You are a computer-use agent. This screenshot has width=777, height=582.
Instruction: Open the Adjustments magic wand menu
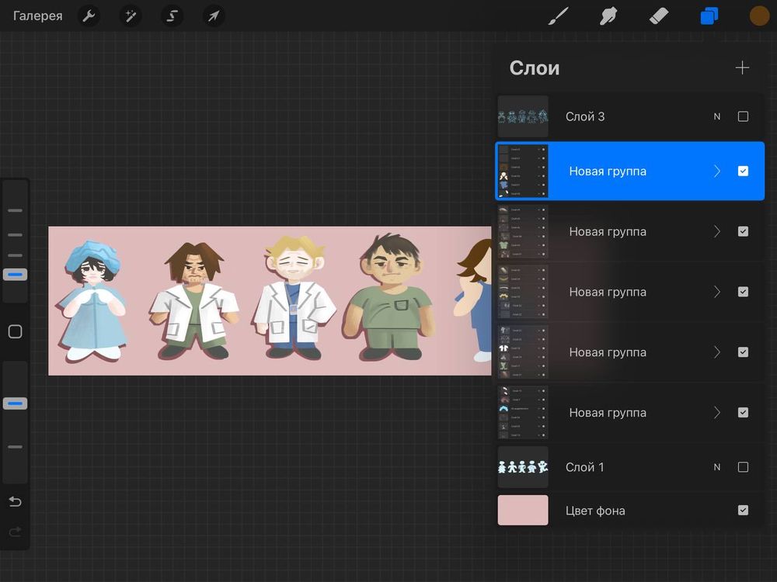[x=131, y=16]
